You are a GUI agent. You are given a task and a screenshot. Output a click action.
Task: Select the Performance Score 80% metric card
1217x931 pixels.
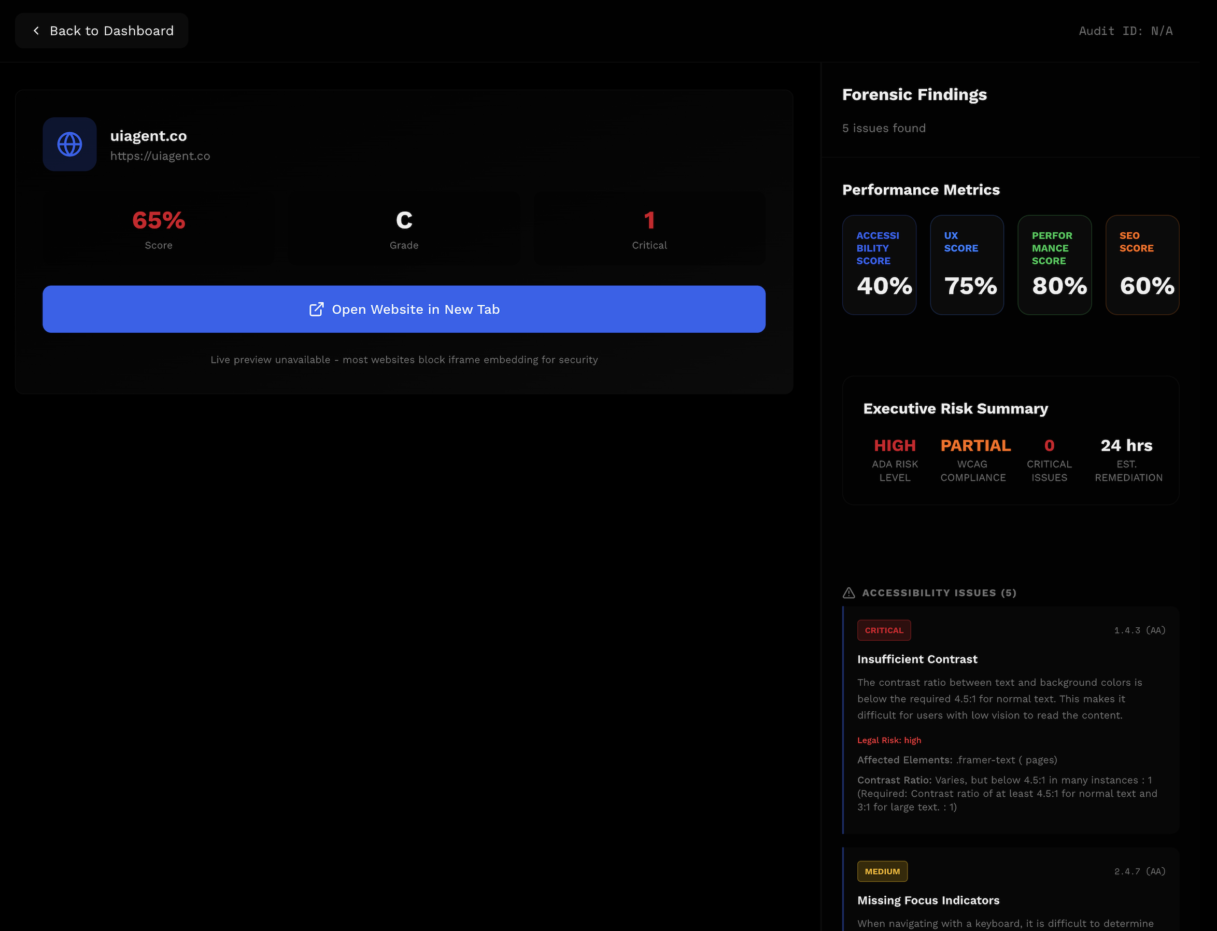1054,265
